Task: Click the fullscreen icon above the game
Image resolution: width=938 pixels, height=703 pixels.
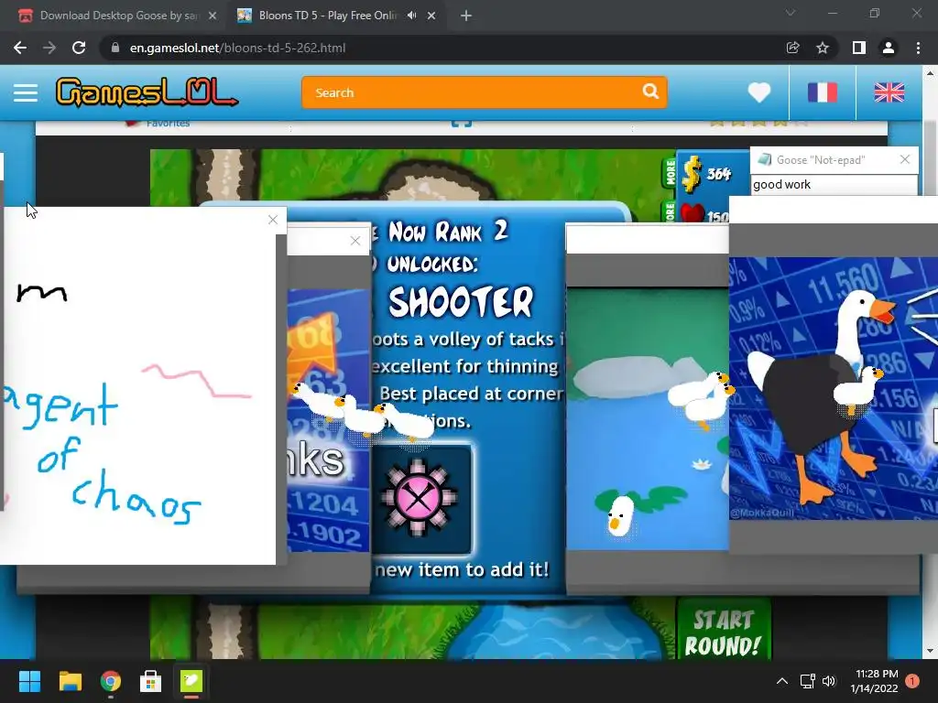Action: 462,124
